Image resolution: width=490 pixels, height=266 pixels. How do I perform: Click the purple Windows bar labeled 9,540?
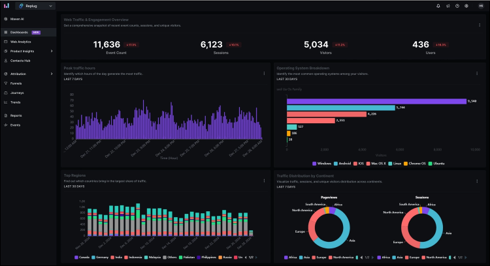pos(376,101)
